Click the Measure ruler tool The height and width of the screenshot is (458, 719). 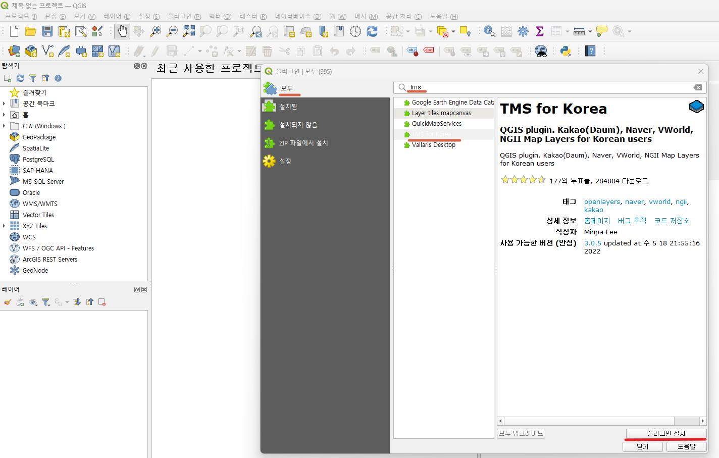pos(579,31)
